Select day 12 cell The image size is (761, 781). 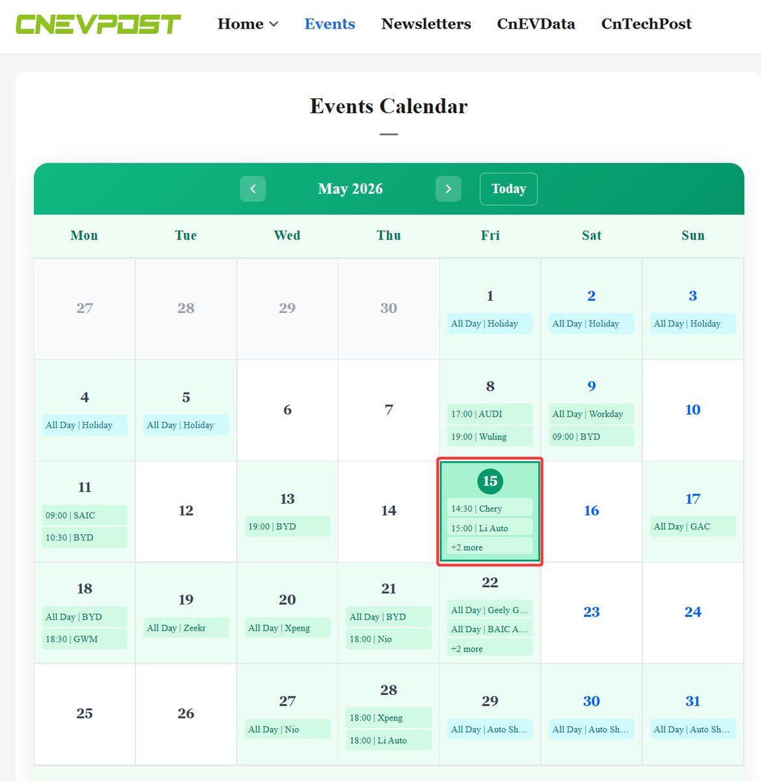[x=186, y=511]
